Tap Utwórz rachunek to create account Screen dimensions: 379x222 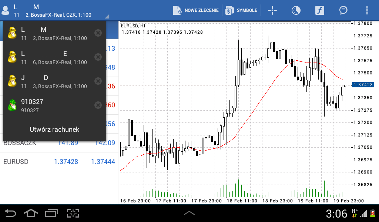pyautogui.click(x=54, y=129)
